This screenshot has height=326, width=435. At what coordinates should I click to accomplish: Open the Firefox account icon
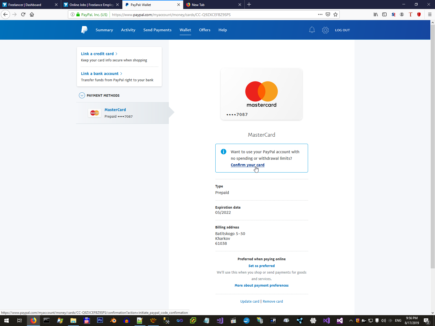(402, 14)
